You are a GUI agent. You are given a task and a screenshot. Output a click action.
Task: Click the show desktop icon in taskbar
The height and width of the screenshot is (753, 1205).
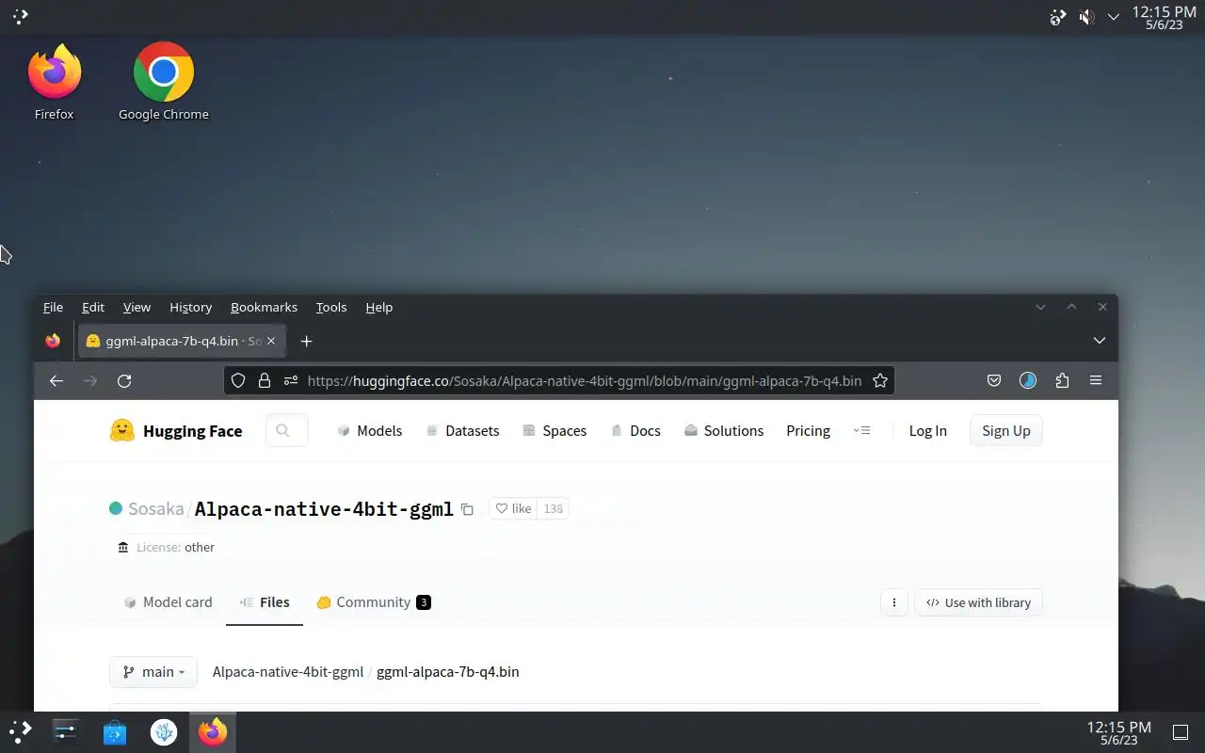pos(1180,732)
